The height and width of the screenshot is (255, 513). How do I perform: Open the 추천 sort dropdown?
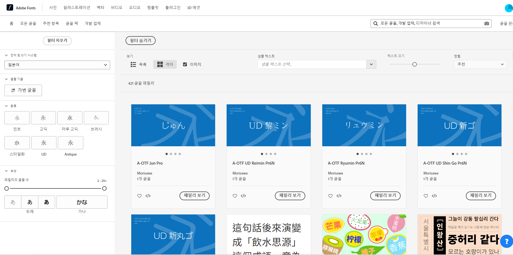coord(480,64)
